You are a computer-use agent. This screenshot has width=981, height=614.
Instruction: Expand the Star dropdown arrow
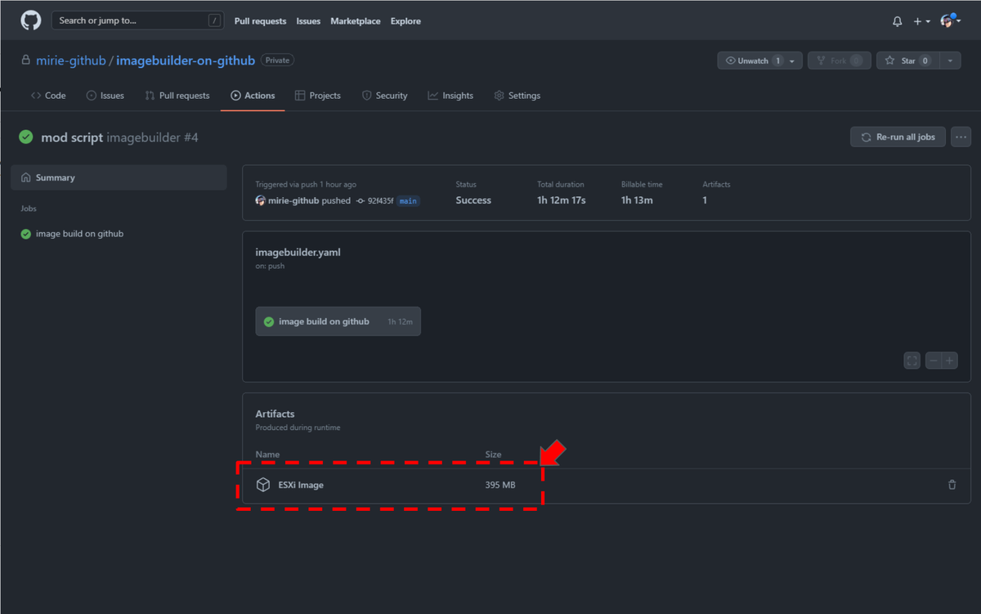pyautogui.click(x=950, y=61)
